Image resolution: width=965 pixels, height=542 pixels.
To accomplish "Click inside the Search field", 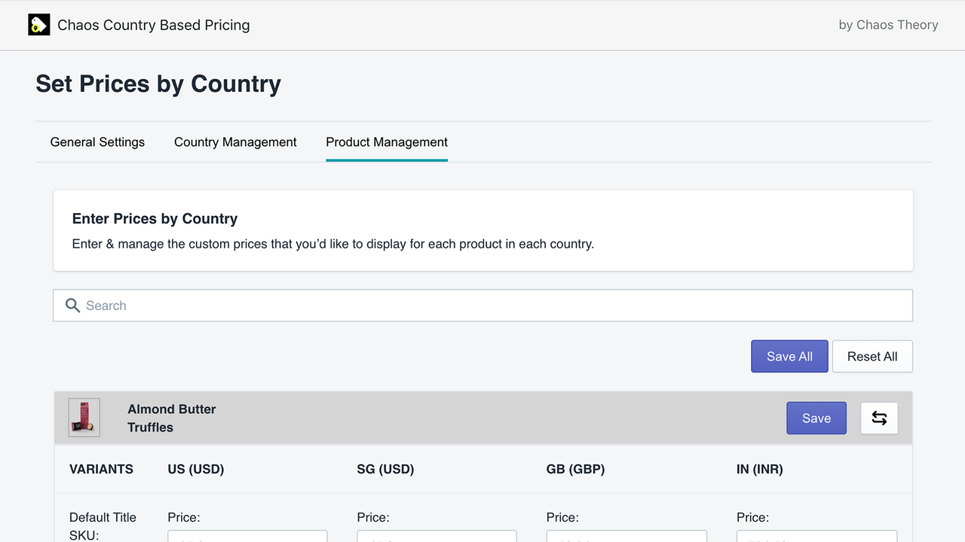I will (302, 306).
